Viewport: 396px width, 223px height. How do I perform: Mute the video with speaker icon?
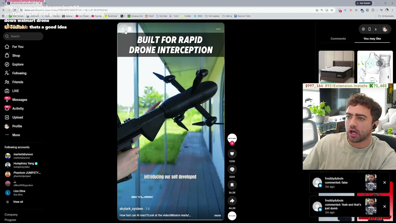[x=123, y=29]
